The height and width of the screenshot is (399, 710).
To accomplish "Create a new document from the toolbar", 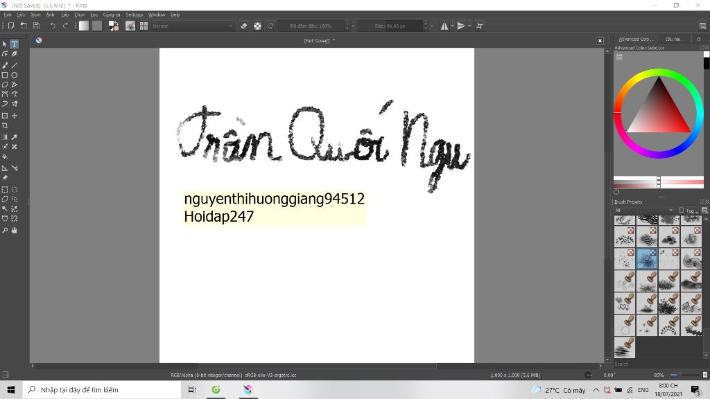I will (x=11, y=26).
